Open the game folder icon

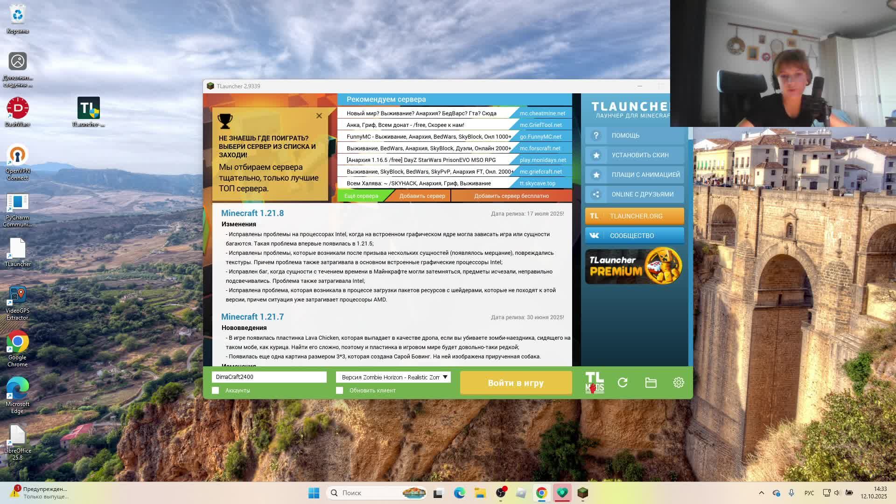651,383
